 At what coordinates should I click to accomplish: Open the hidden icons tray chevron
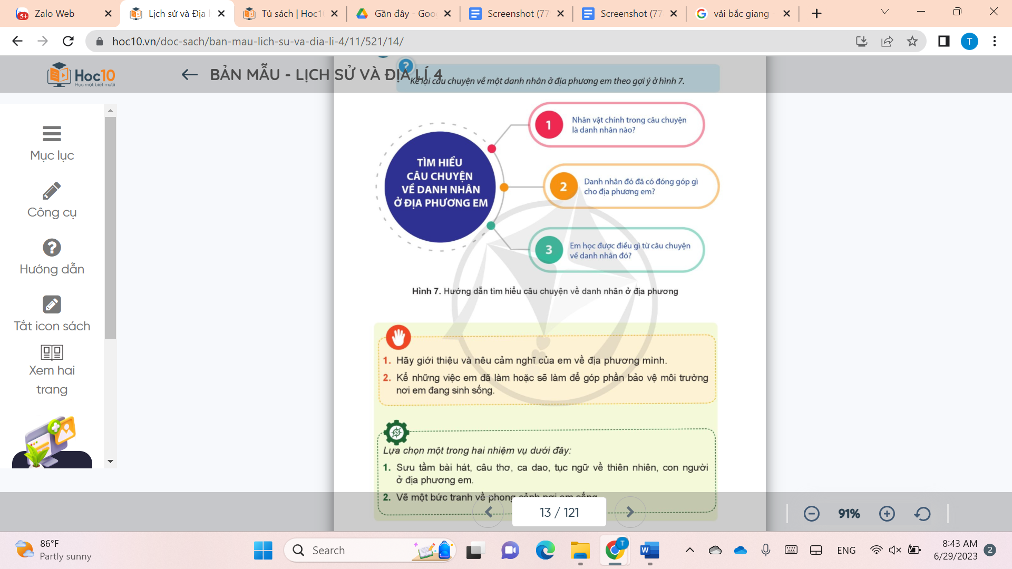point(689,550)
